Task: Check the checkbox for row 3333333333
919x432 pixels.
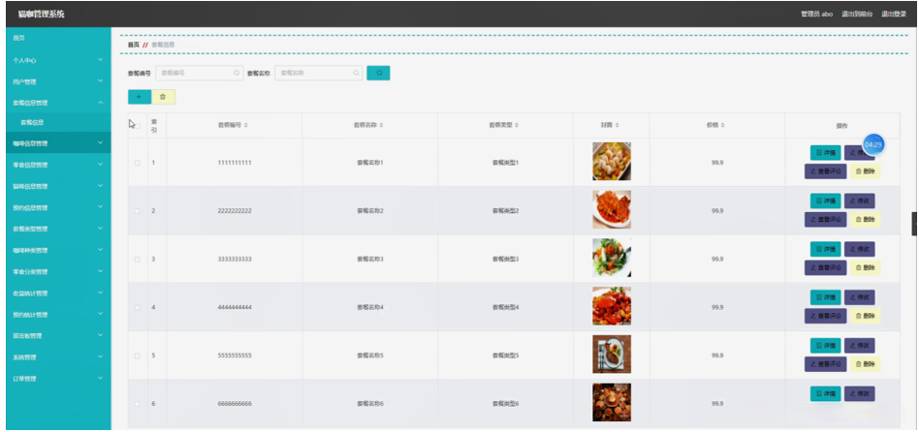Action: pyautogui.click(x=137, y=259)
